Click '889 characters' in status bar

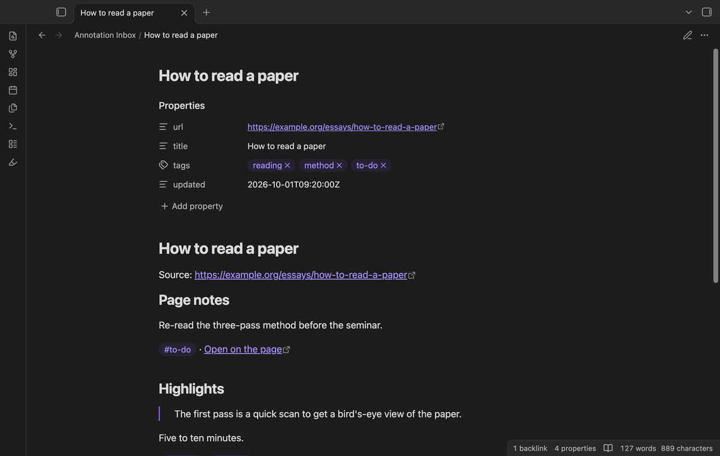(x=687, y=448)
